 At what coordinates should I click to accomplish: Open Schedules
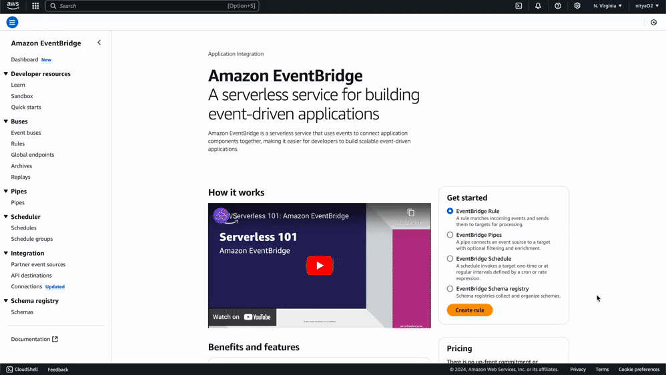(24, 228)
